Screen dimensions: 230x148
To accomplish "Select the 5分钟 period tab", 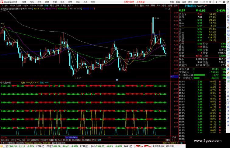I will point(19,5).
